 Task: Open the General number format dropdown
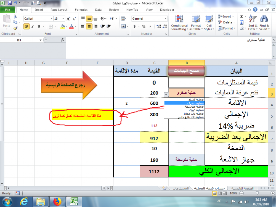coord(166,19)
